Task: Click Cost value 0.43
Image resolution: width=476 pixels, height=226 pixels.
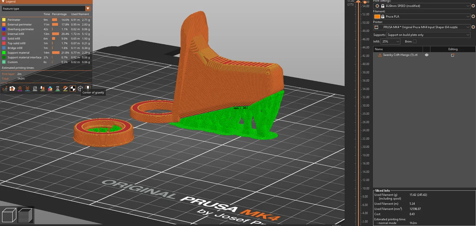Action: (x=412, y=214)
